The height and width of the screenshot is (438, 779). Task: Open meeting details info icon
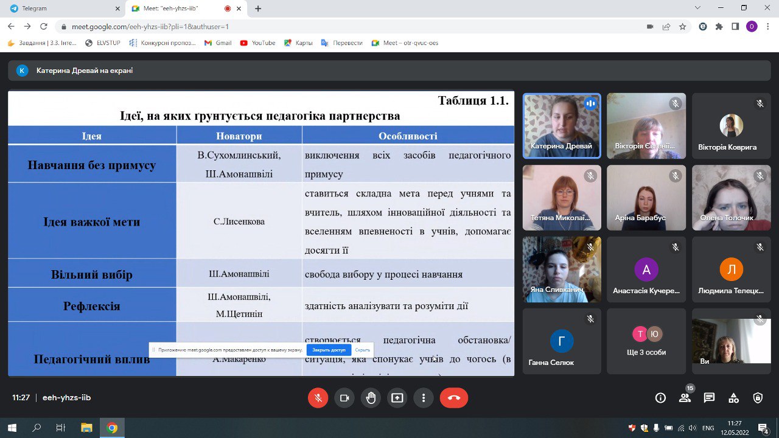point(660,398)
